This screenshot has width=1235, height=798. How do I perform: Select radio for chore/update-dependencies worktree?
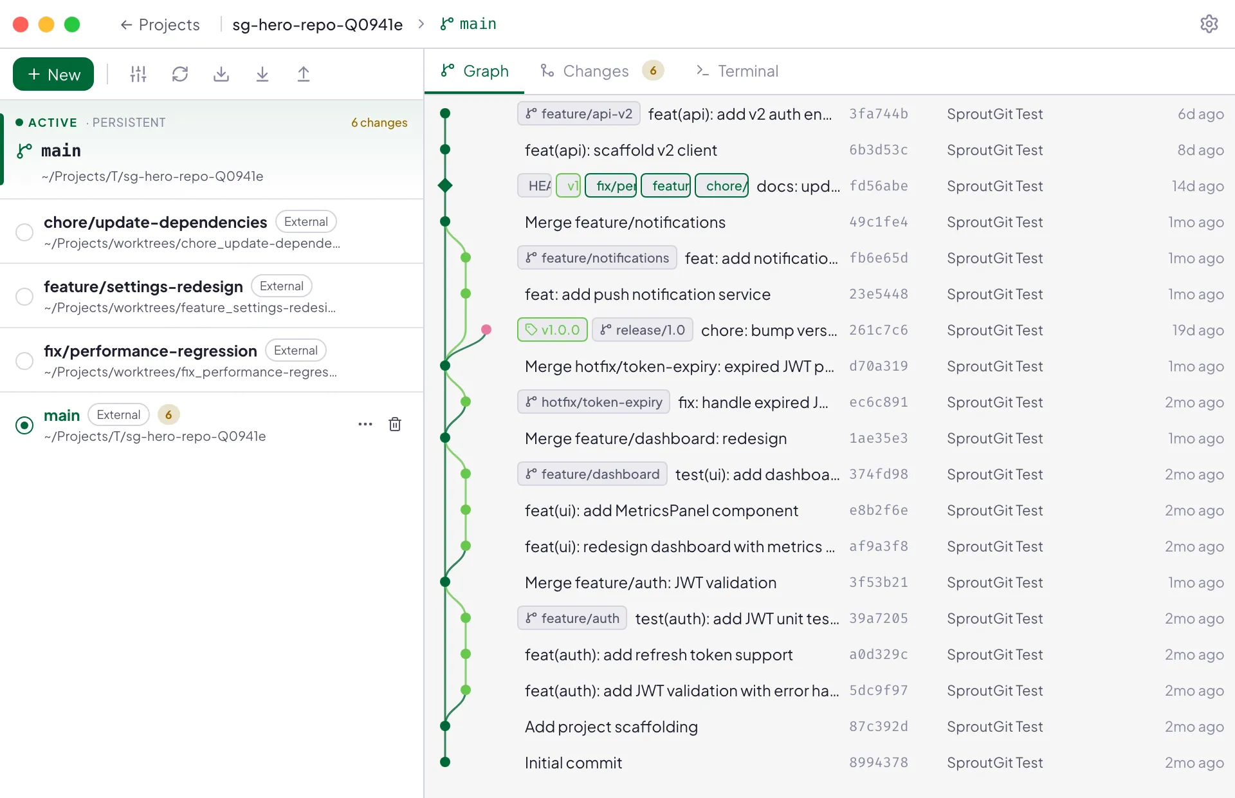click(x=24, y=232)
